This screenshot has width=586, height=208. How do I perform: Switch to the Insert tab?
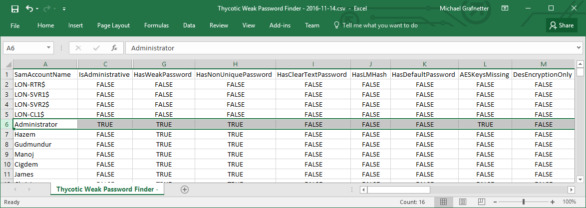tap(75, 25)
